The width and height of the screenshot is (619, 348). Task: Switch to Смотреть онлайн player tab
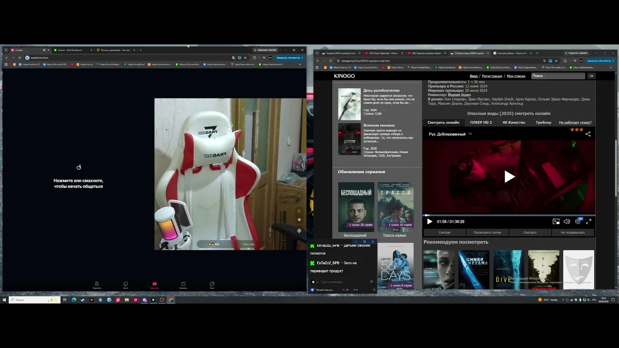(443, 122)
